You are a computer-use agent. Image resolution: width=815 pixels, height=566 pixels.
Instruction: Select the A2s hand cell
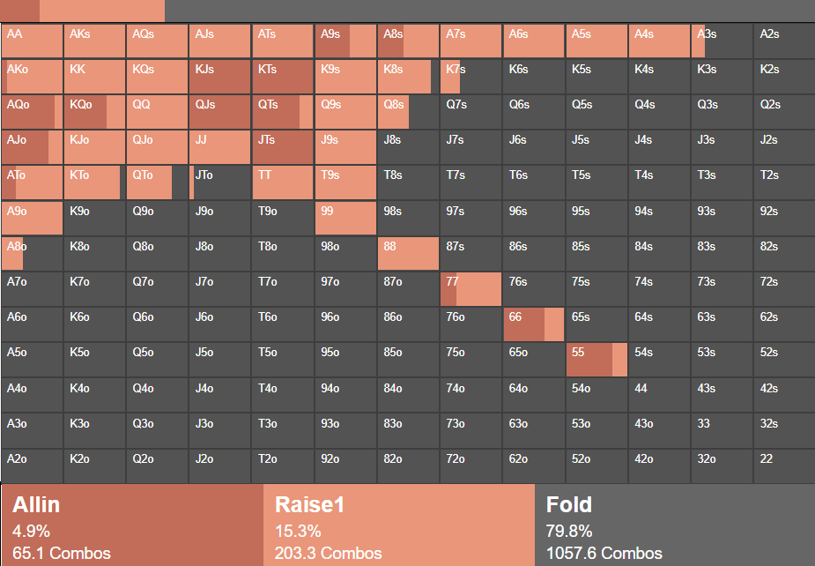coord(784,41)
